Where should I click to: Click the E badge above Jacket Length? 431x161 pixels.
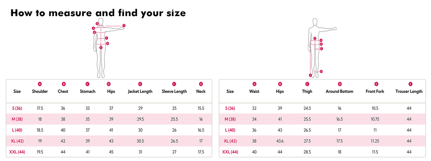tap(140, 84)
